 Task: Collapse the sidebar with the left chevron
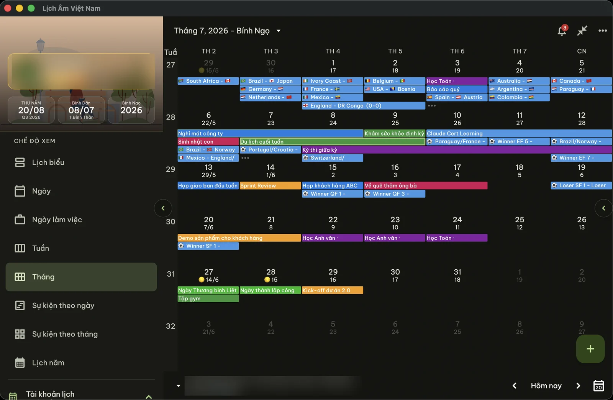click(163, 208)
